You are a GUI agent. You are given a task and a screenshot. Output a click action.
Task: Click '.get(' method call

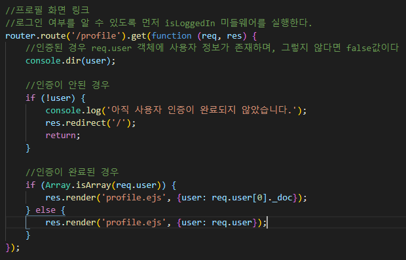point(139,36)
